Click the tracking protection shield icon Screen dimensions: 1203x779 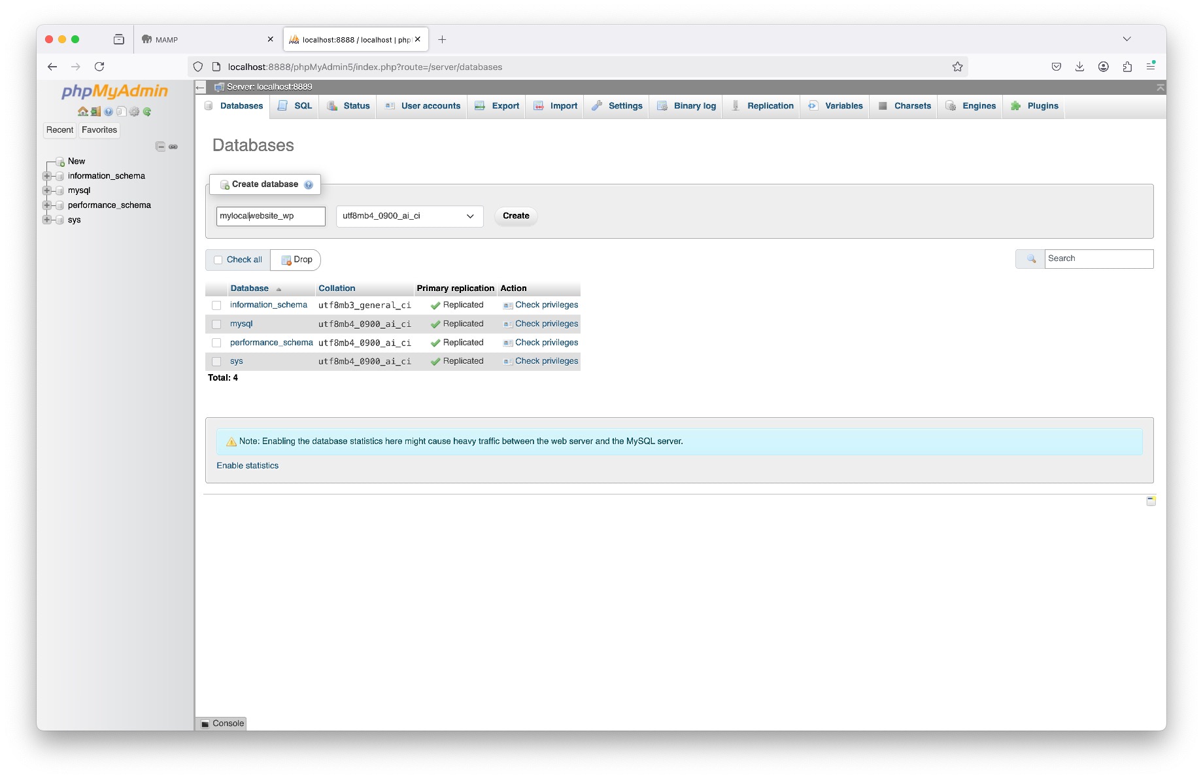[x=198, y=67]
